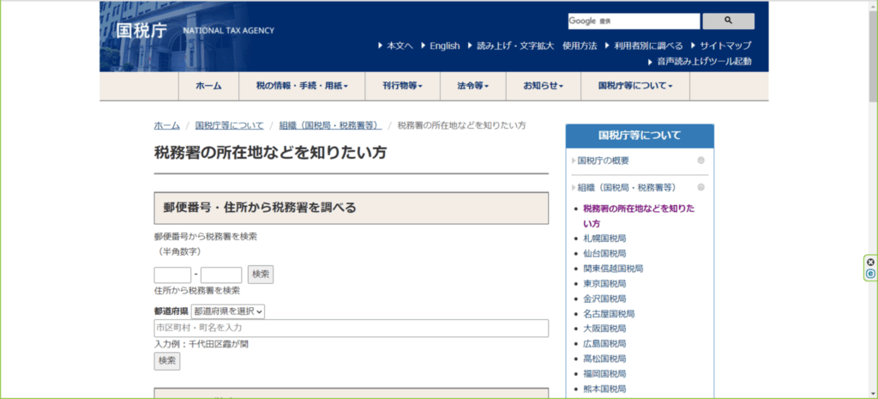Open 福岡国税局 sidebar link
Image resolution: width=878 pixels, height=399 pixels.
(604, 374)
